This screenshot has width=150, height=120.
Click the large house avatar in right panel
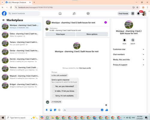pos(129,25)
